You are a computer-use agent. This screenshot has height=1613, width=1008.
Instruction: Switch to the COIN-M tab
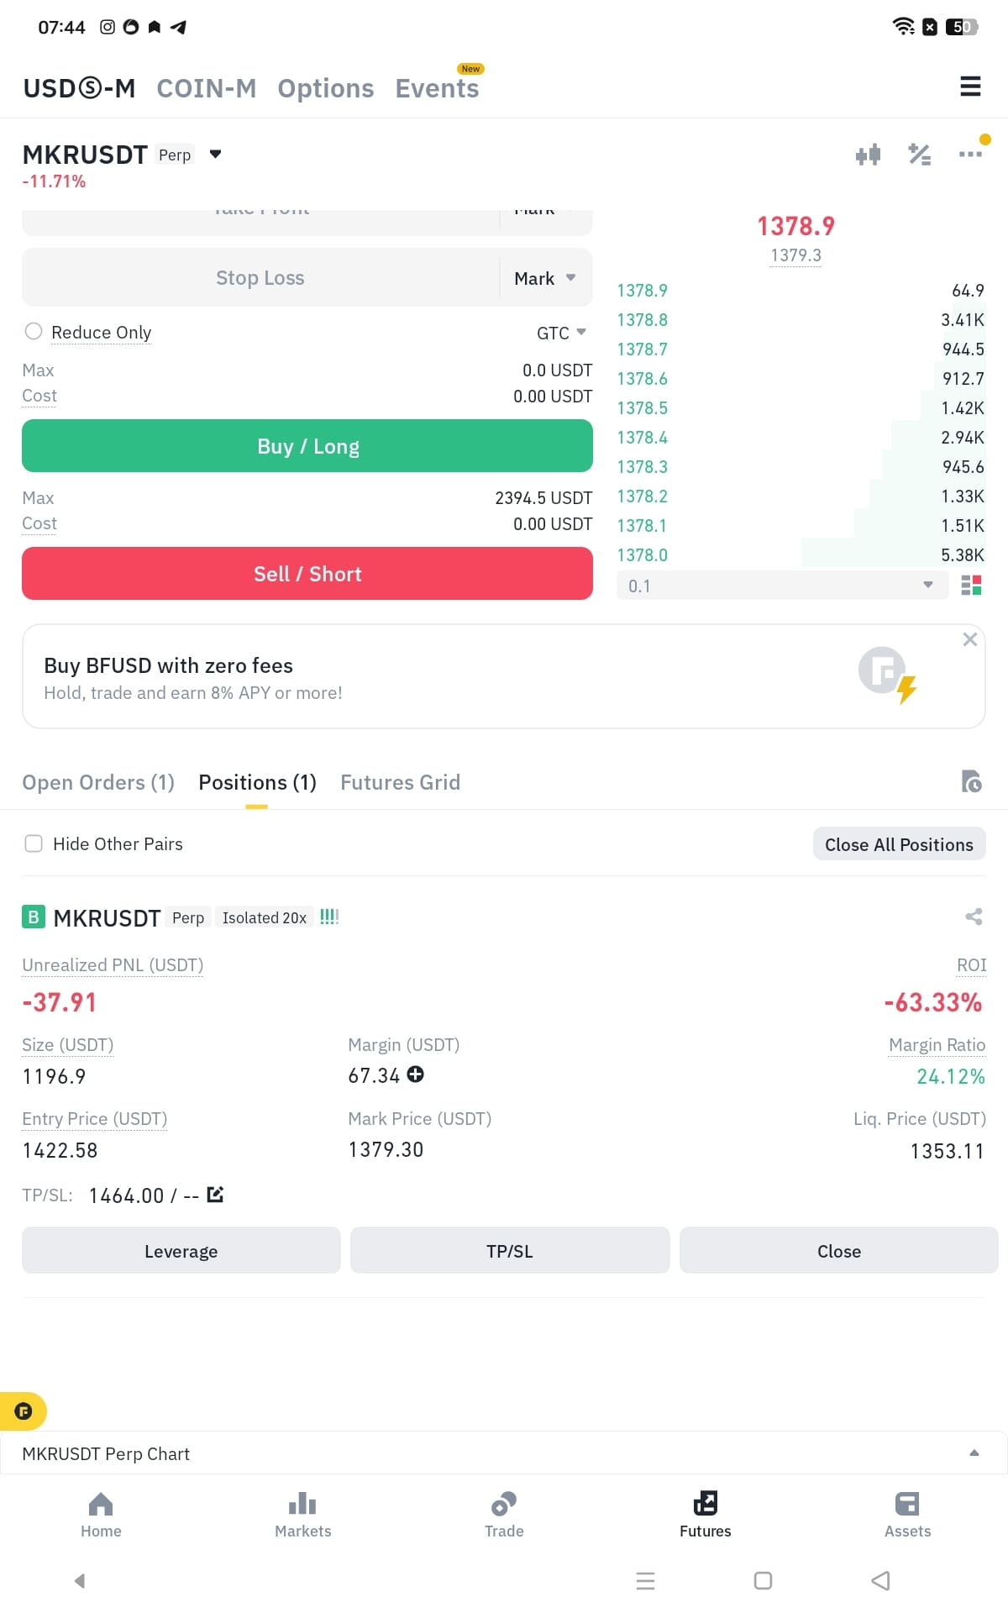(x=207, y=88)
